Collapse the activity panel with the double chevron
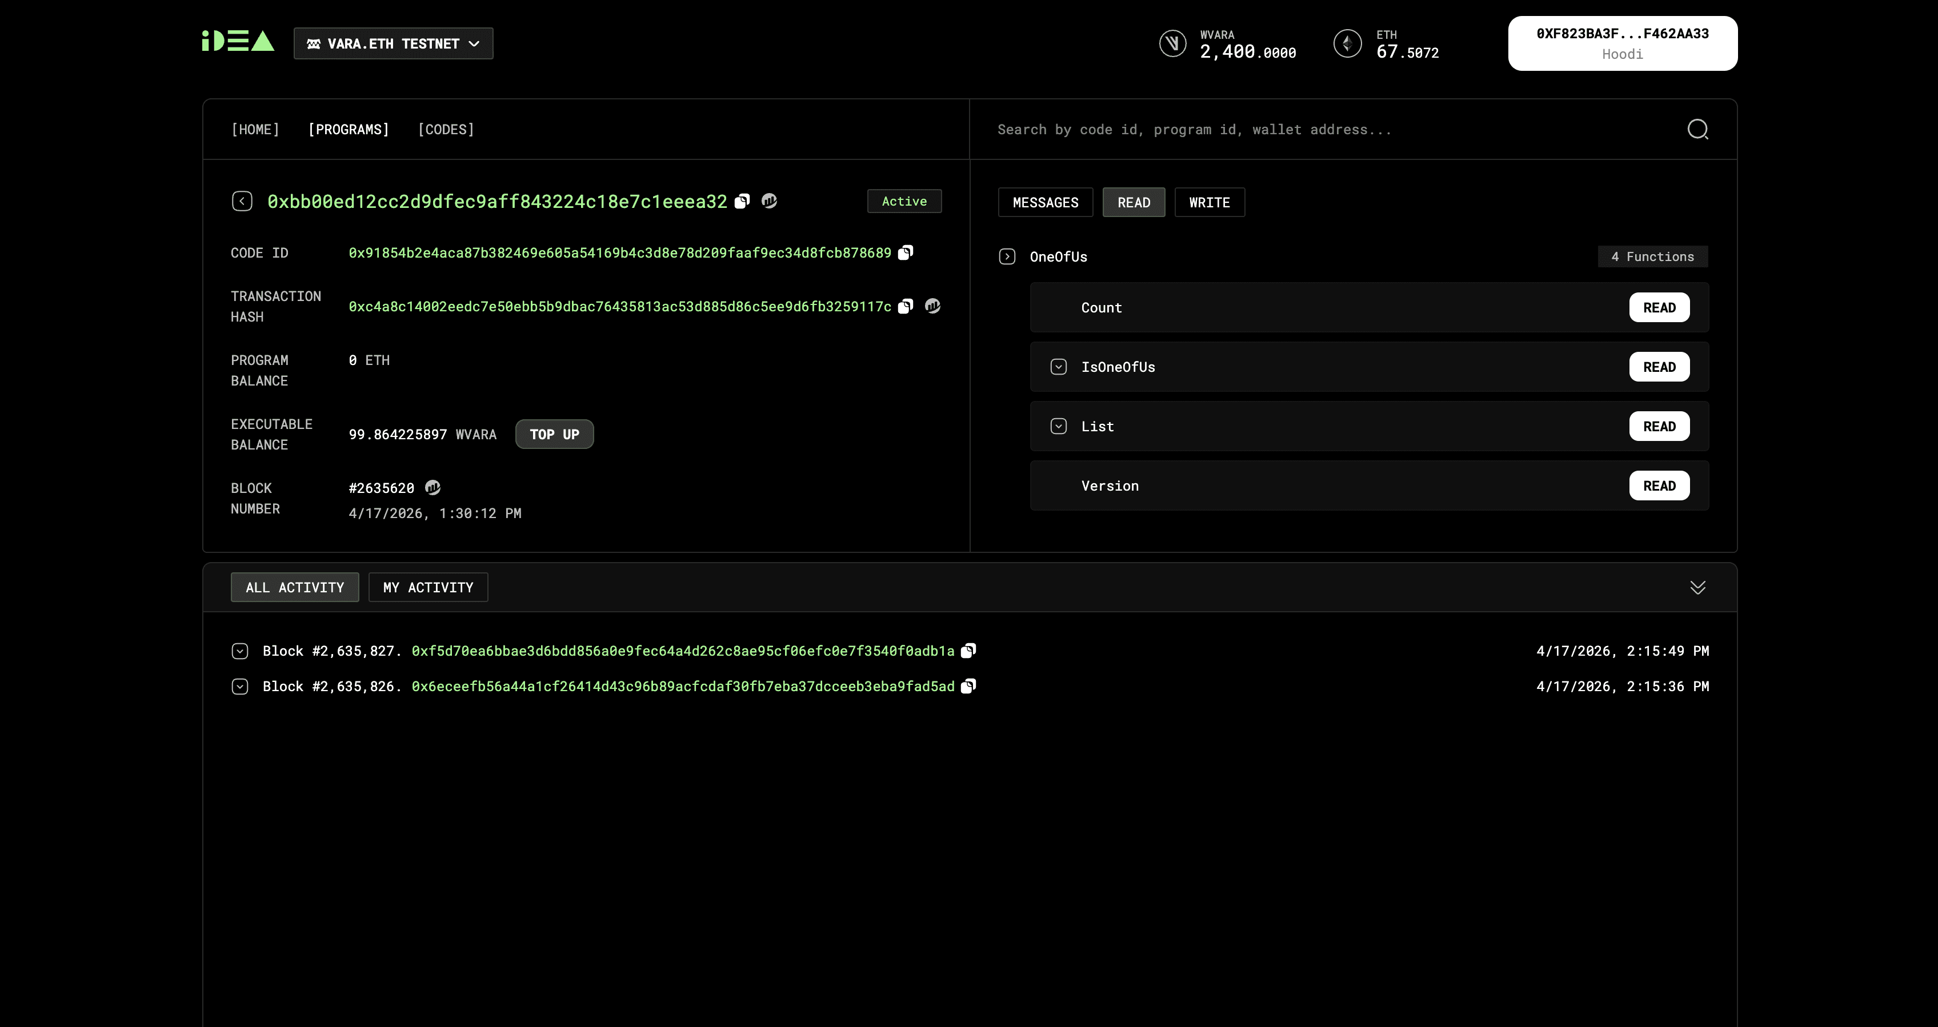 click(x=1698, y=587)
